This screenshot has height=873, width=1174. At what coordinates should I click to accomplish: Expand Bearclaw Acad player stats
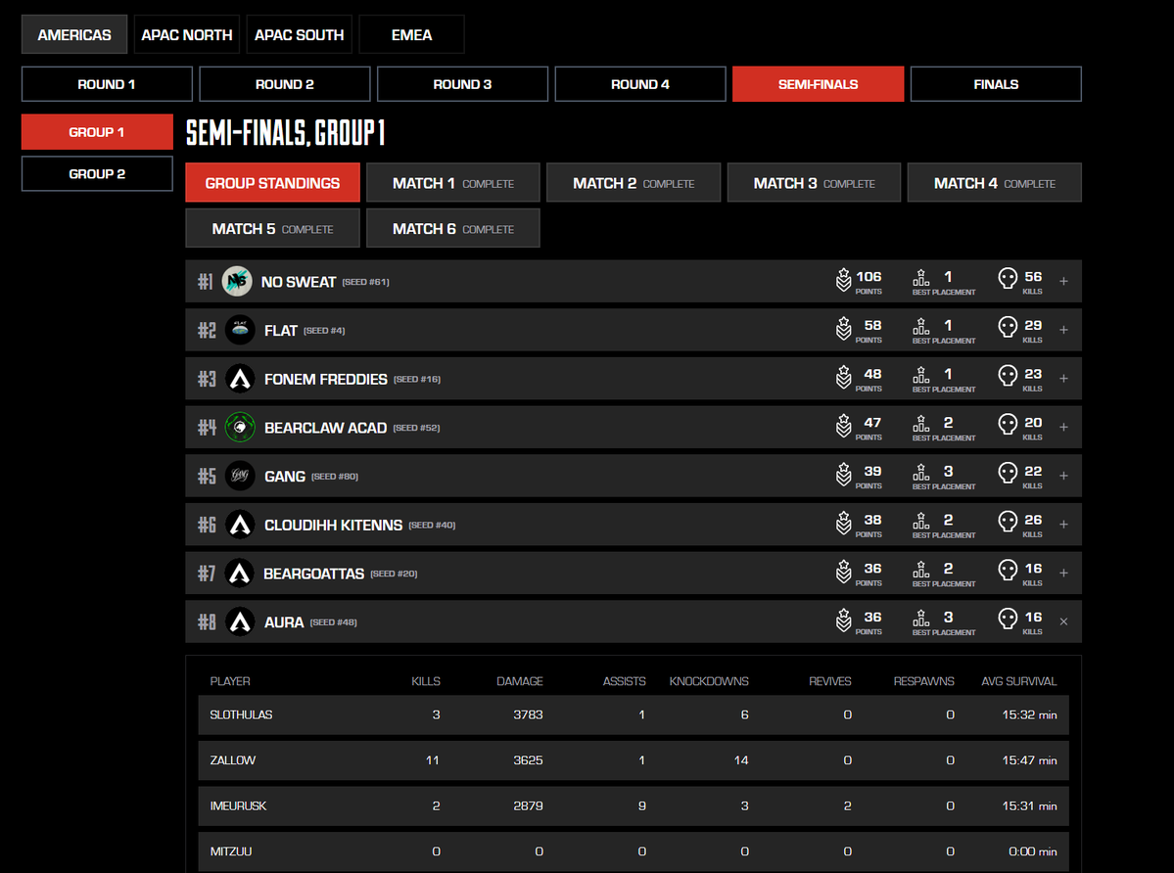tap(1063, 427)
